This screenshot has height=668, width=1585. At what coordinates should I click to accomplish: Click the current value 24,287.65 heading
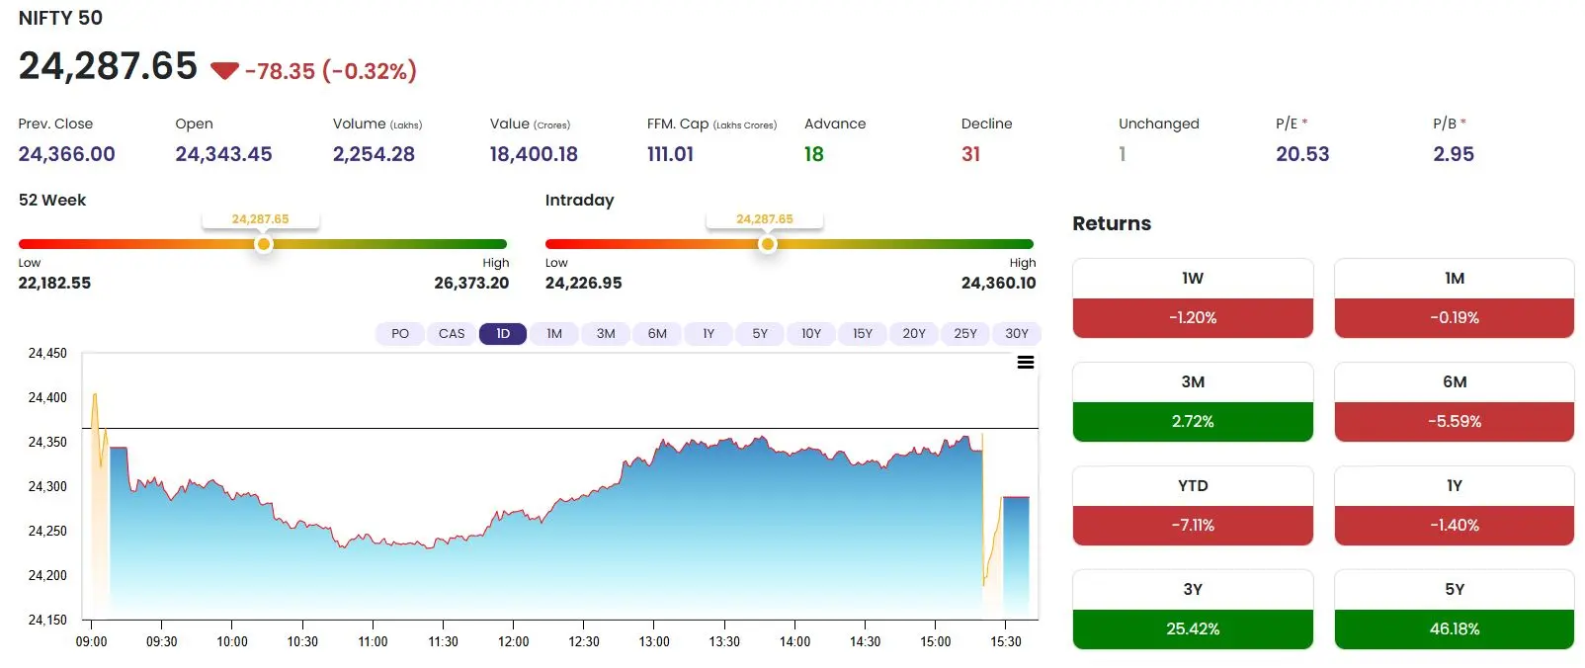(x=109, y=66)
